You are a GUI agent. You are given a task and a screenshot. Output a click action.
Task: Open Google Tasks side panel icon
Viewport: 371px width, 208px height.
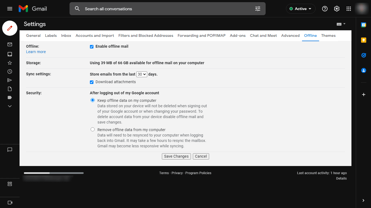coord(364,55)
